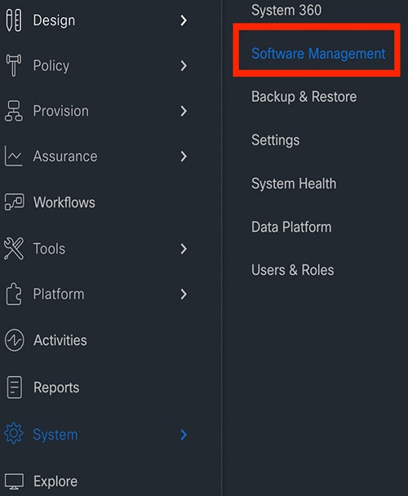Select the Data Platform entry

pyautogui.click(x=291, y=227)
